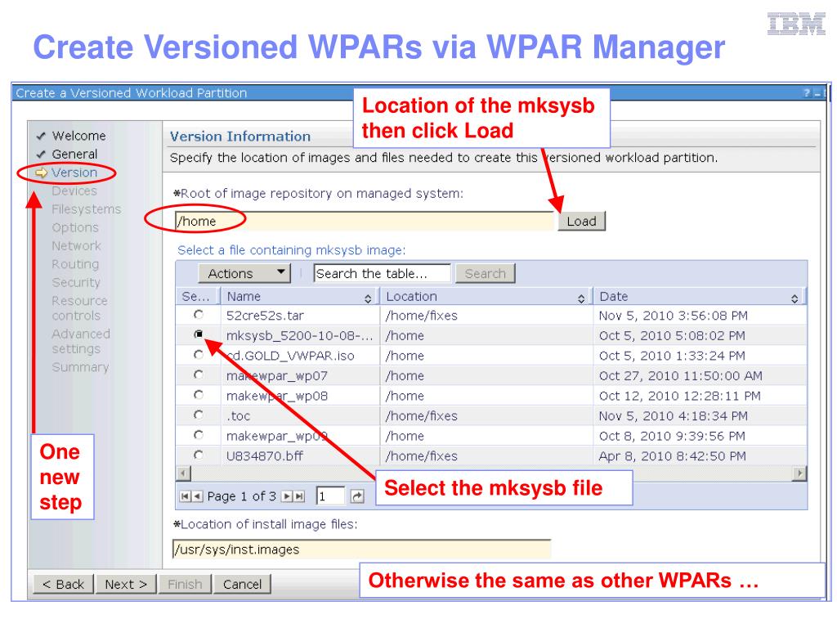Click file name 52cre52s.tar
The height and width of the screenshot is (628, 837).
265,316
